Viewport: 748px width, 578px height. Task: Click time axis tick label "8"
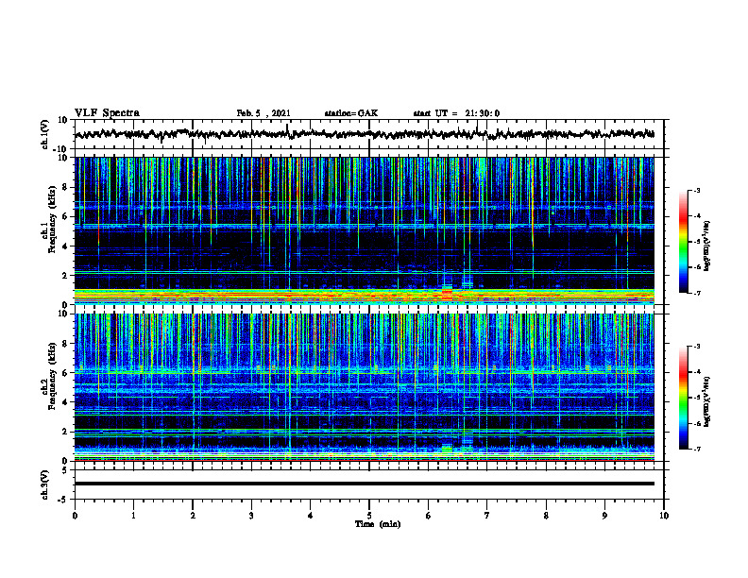[x=546, y=516]
